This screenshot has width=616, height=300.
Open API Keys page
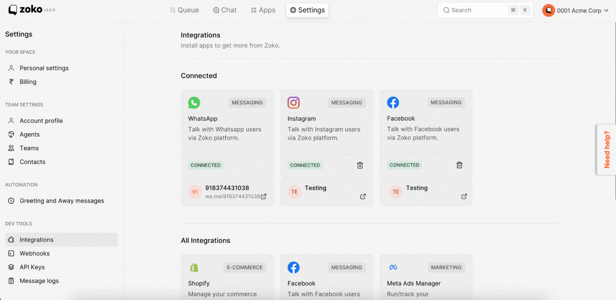click(x=61, y=267)
